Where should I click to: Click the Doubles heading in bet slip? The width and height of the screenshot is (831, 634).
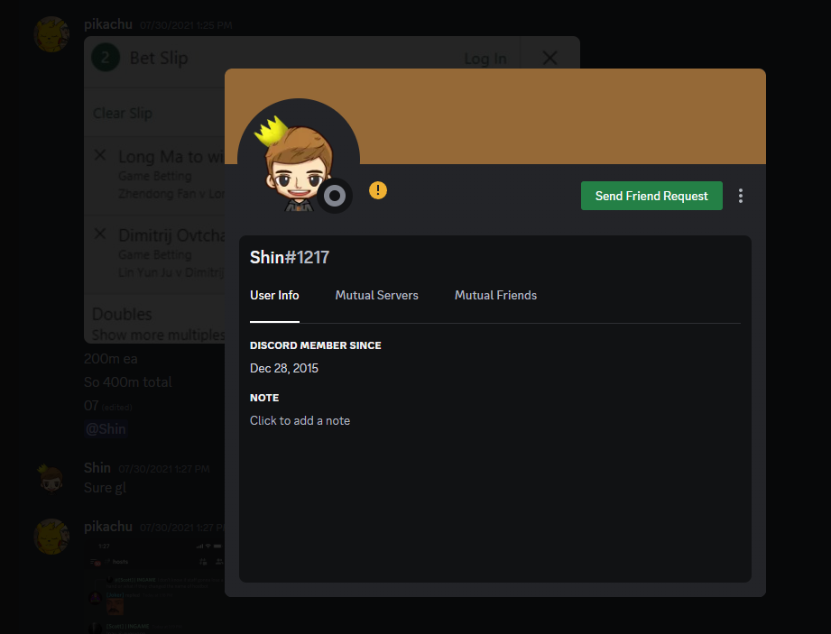point(122,314)
